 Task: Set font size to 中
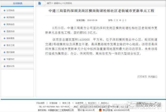coord(120,20)
